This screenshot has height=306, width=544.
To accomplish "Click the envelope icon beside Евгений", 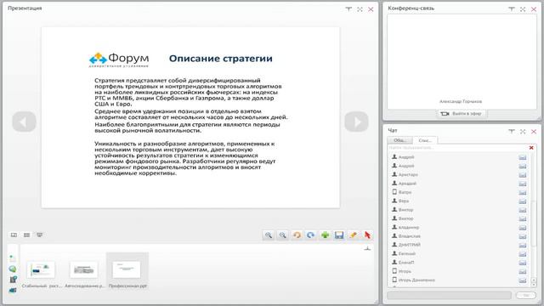I will coord(523,254).
